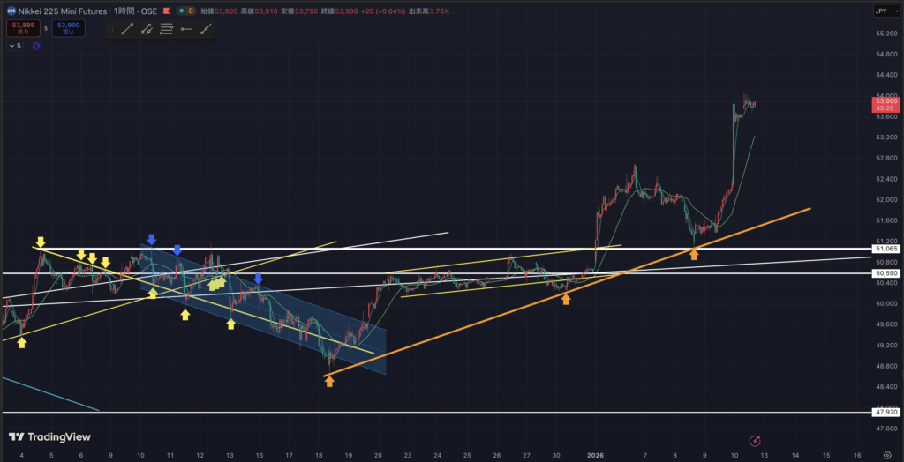
Task: Open the JPY currency dropdown
Action: pyautogui.click(x=883, y=11)
